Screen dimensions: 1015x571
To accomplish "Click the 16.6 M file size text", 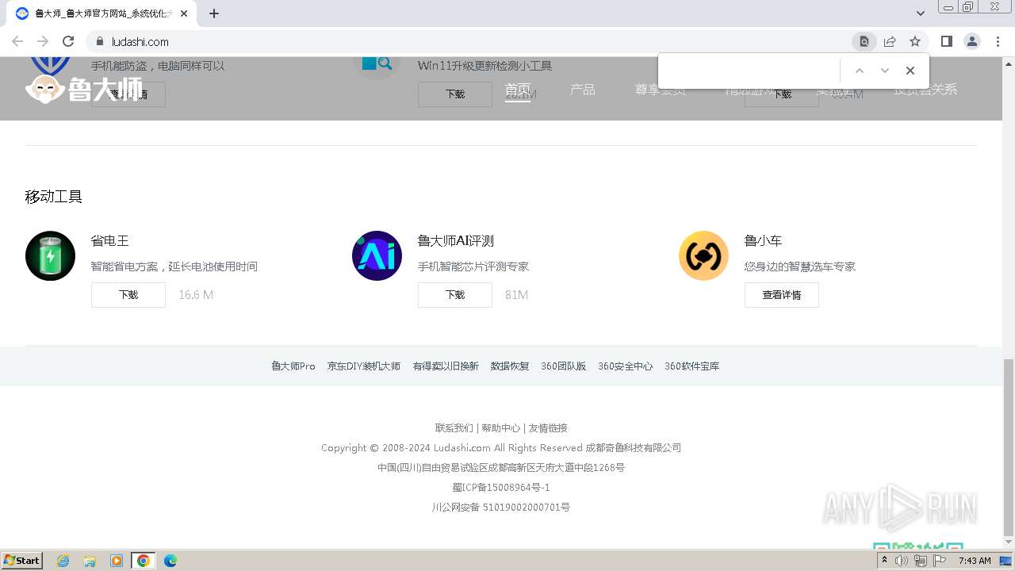I will (196, 295).
